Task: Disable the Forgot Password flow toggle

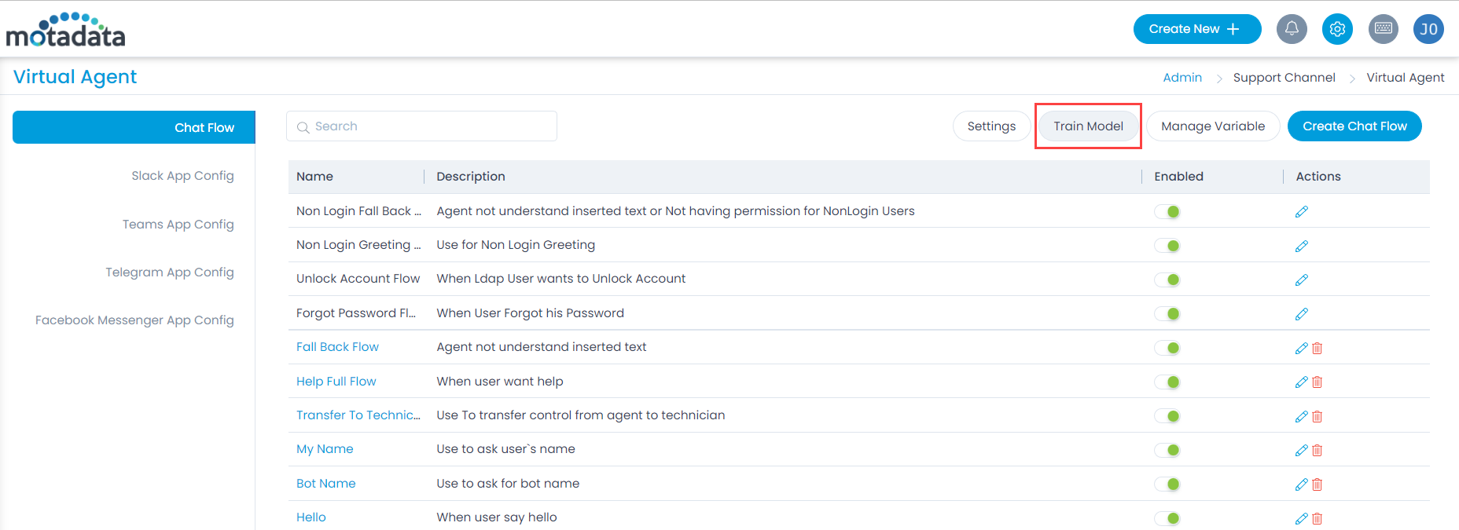Action: [x=1167, y=314]
